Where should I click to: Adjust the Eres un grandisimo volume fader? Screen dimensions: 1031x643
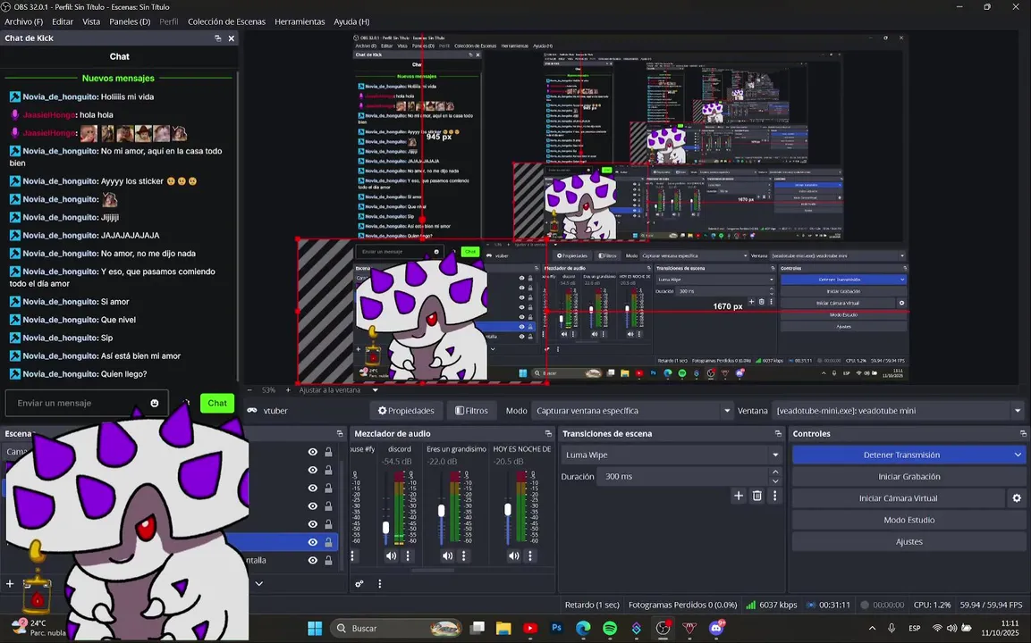point(441,510)
